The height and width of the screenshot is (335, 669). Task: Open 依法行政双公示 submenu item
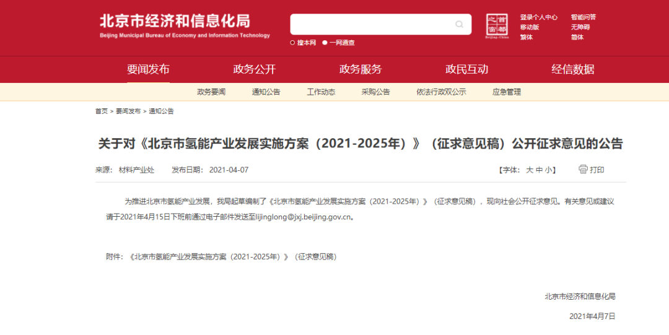tap(441, 92)
